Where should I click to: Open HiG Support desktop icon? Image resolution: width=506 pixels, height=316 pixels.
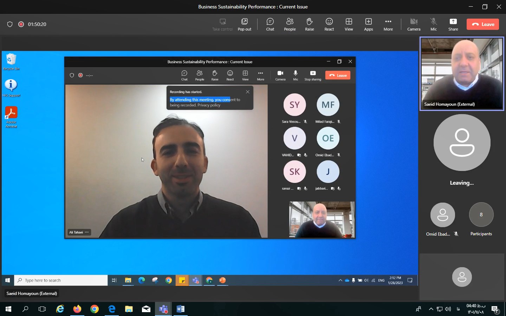11,88
